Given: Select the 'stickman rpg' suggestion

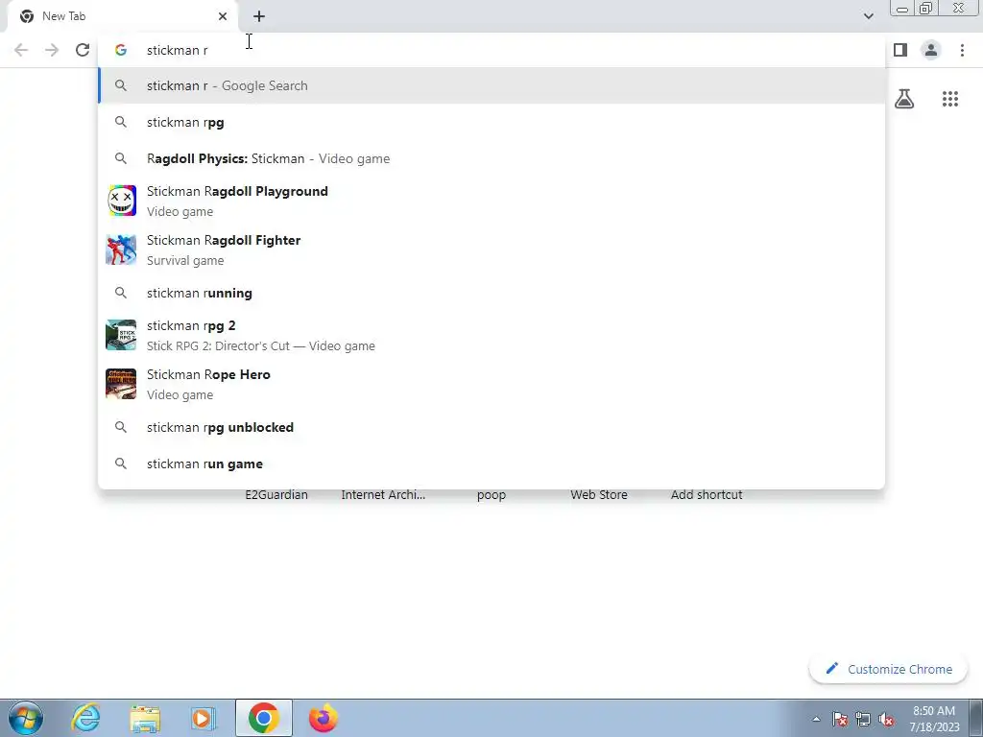Looking at the screenshot, I should click(491, 122).
